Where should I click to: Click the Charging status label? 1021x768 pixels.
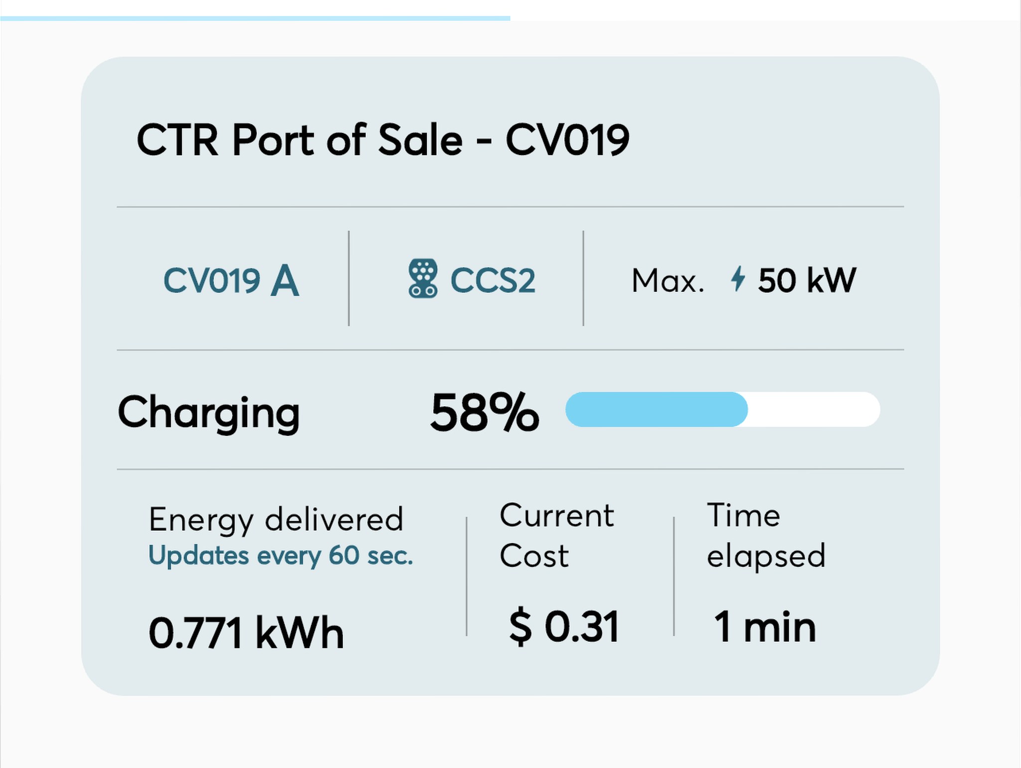point(209,413)
